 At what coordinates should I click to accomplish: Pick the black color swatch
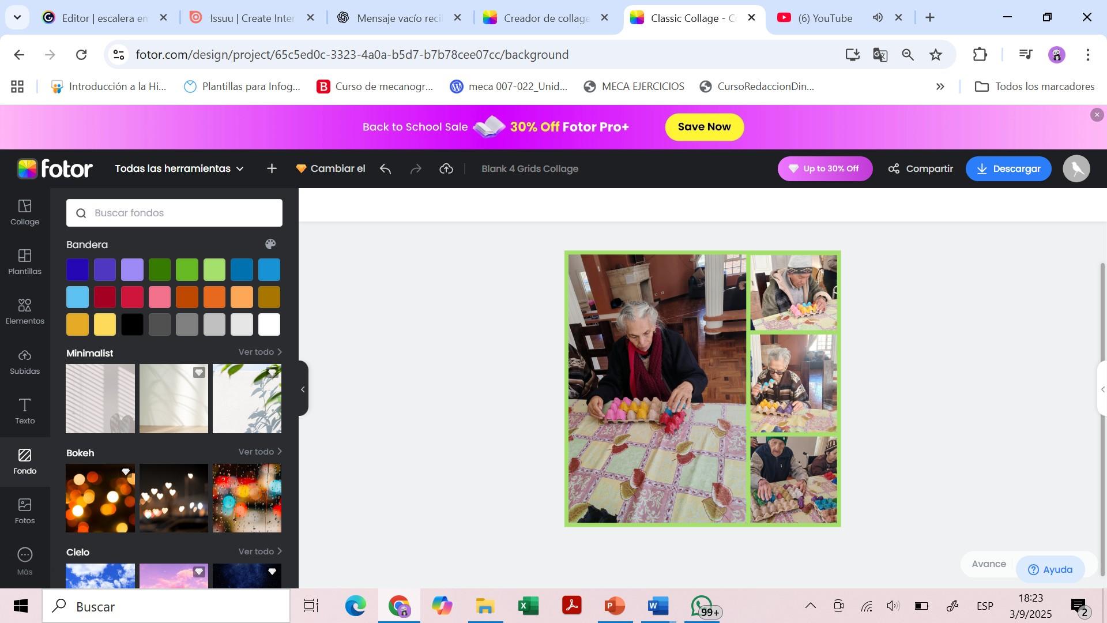[132, 325]
